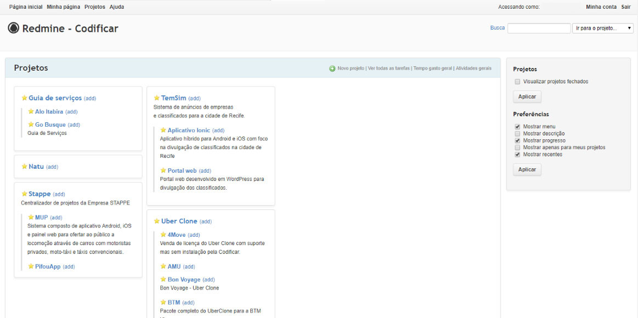The height and width of the screenshot is (318, 638).
Task: Click the star icon next to TemSim
Action: pos(157,98)
